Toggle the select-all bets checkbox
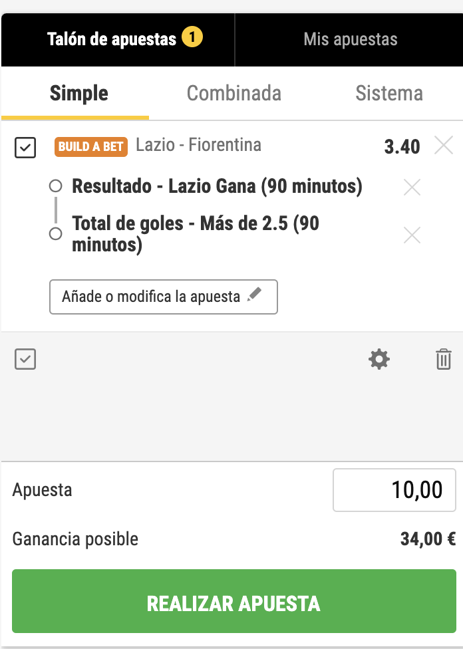 click(25, 360)
